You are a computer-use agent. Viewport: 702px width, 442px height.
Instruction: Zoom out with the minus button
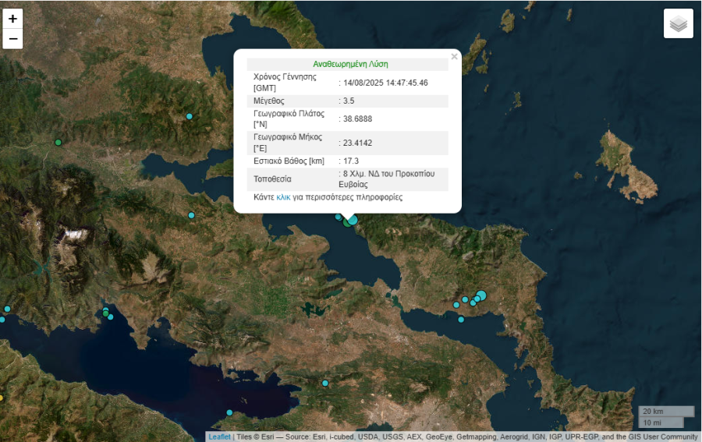tap(12, 39)
